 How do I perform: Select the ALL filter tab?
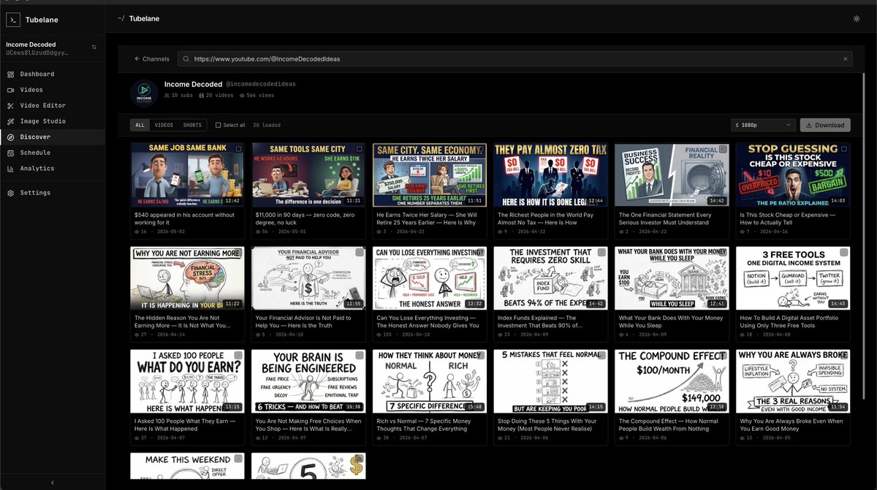tap(140, 125)
